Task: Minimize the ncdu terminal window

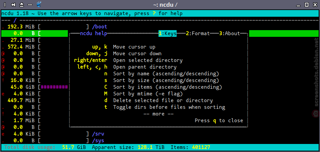Action: [299, 6]
